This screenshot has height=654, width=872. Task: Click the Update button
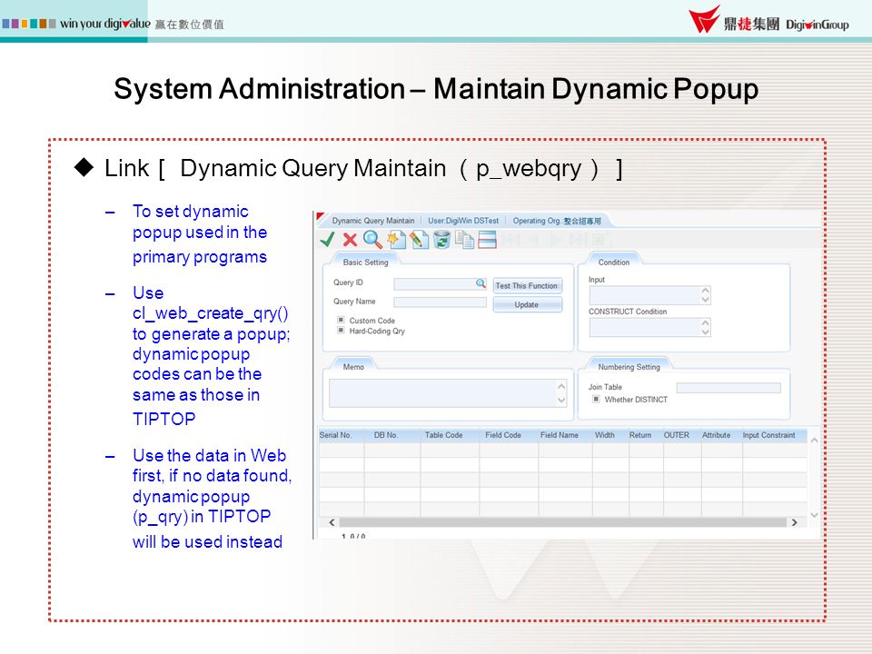click(x=527, y=304)
